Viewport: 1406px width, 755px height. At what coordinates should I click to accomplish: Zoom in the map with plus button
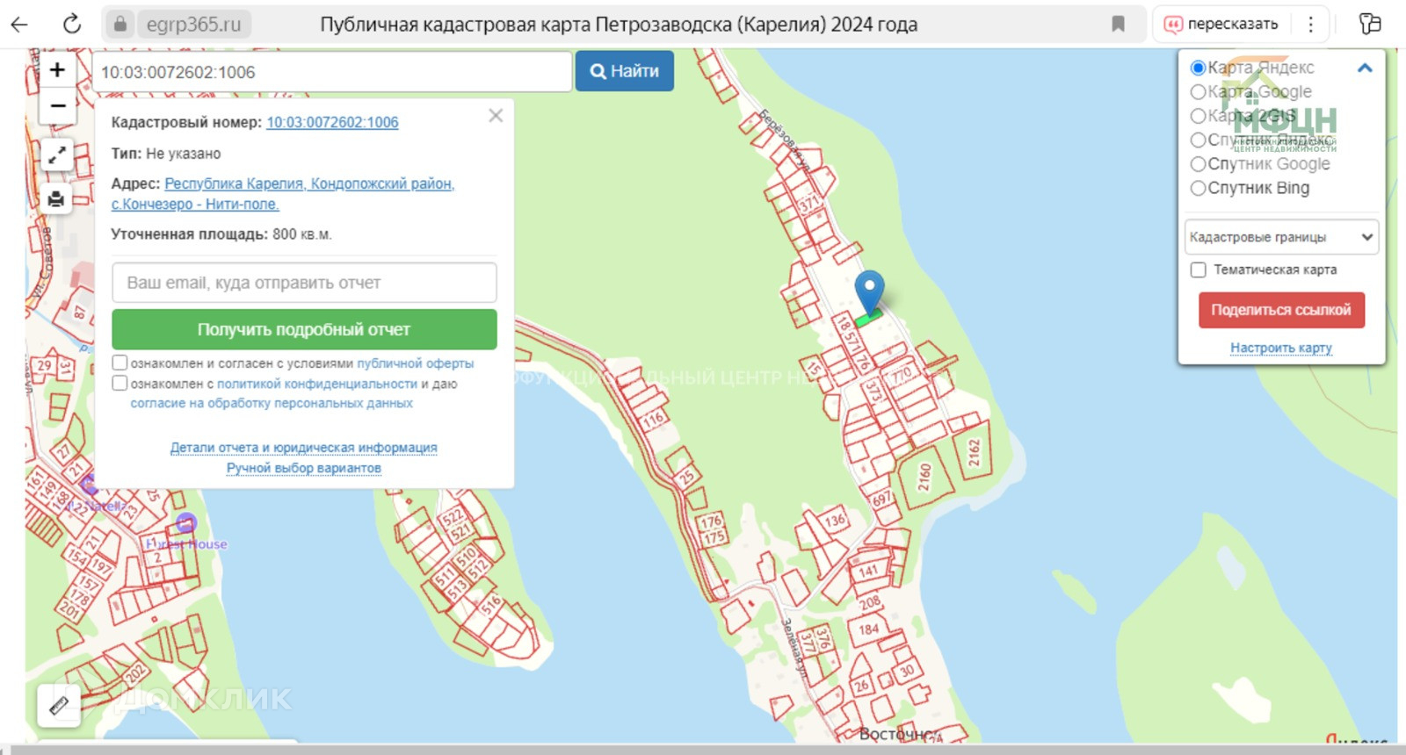pyautogui.click(x=58, y=70)
